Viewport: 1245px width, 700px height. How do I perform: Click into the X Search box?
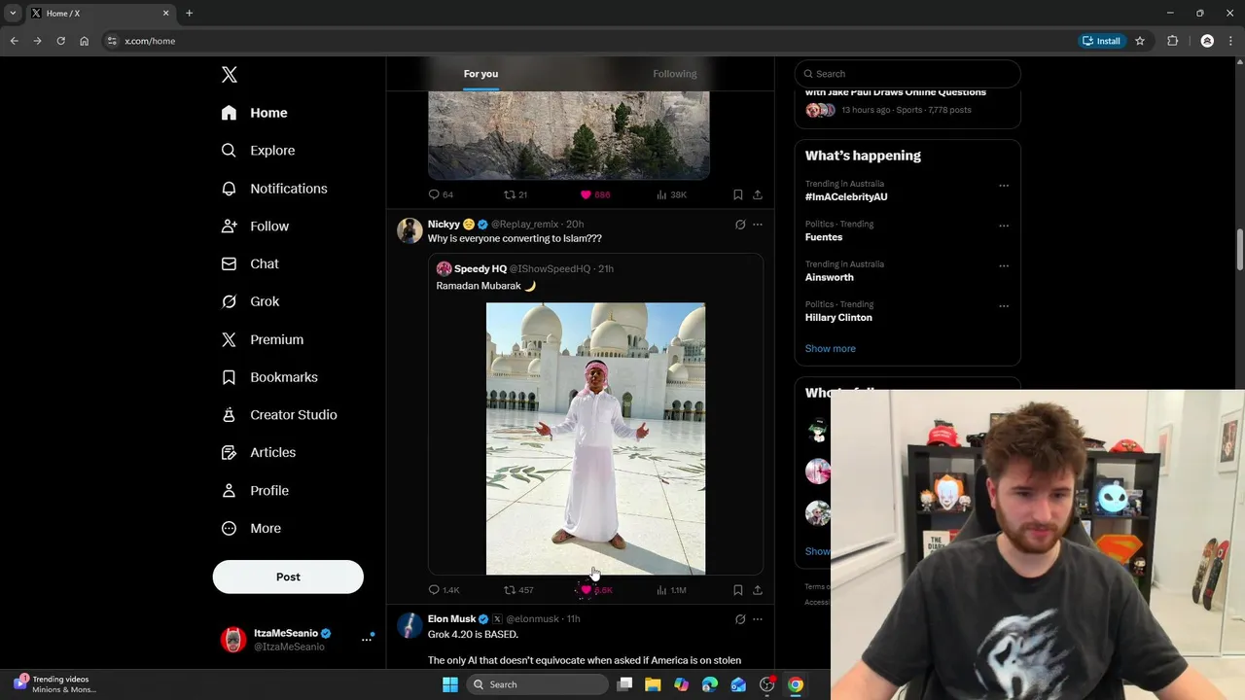907,74
